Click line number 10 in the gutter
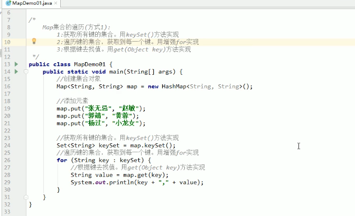The height and width of the screenshot is (216, 355). (7, 42)
